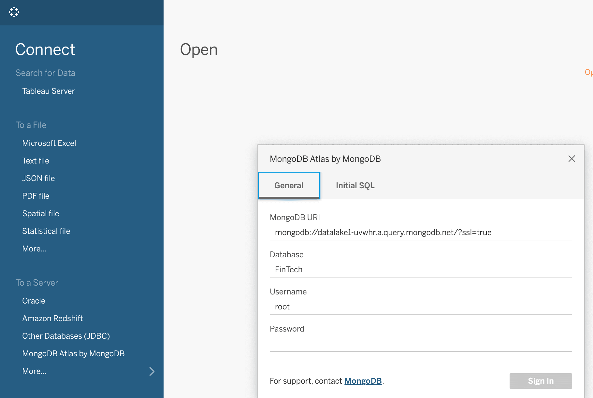Viewport: 593px width, 398px height.
Task: Click the dialog title MongoDB Atlas by MongoDB
Action: pos(325,159)
